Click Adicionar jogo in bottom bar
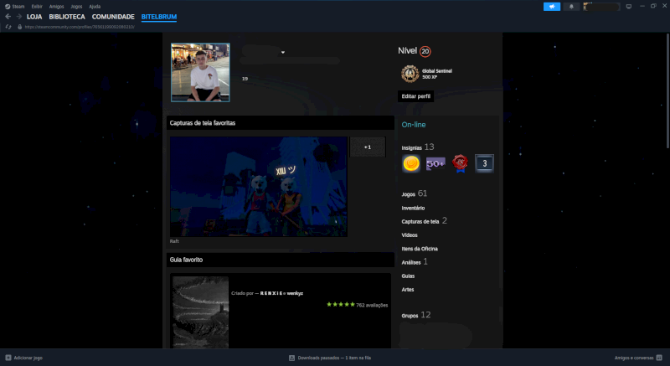This screenshot has height=366, width=670. 23,358
